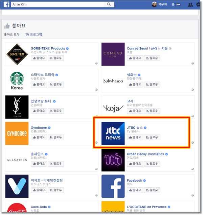The image size is (203, 215).
Task: Like the JTBC 뉴스 page
Action: pos(135,137)
